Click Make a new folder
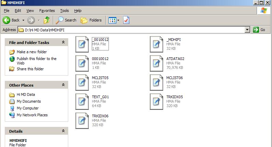The image size is (272, 147). 32,52
